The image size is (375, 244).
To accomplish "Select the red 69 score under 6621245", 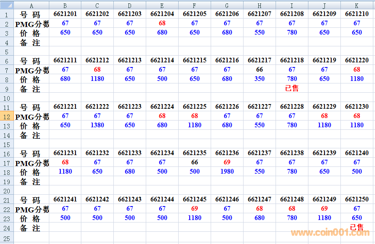I will coord(195,209).
